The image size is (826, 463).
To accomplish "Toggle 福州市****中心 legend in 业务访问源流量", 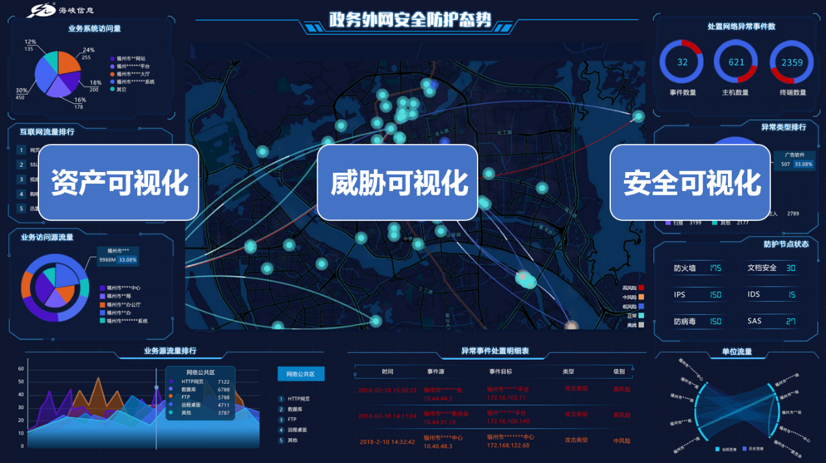I will tap(120, 288).
